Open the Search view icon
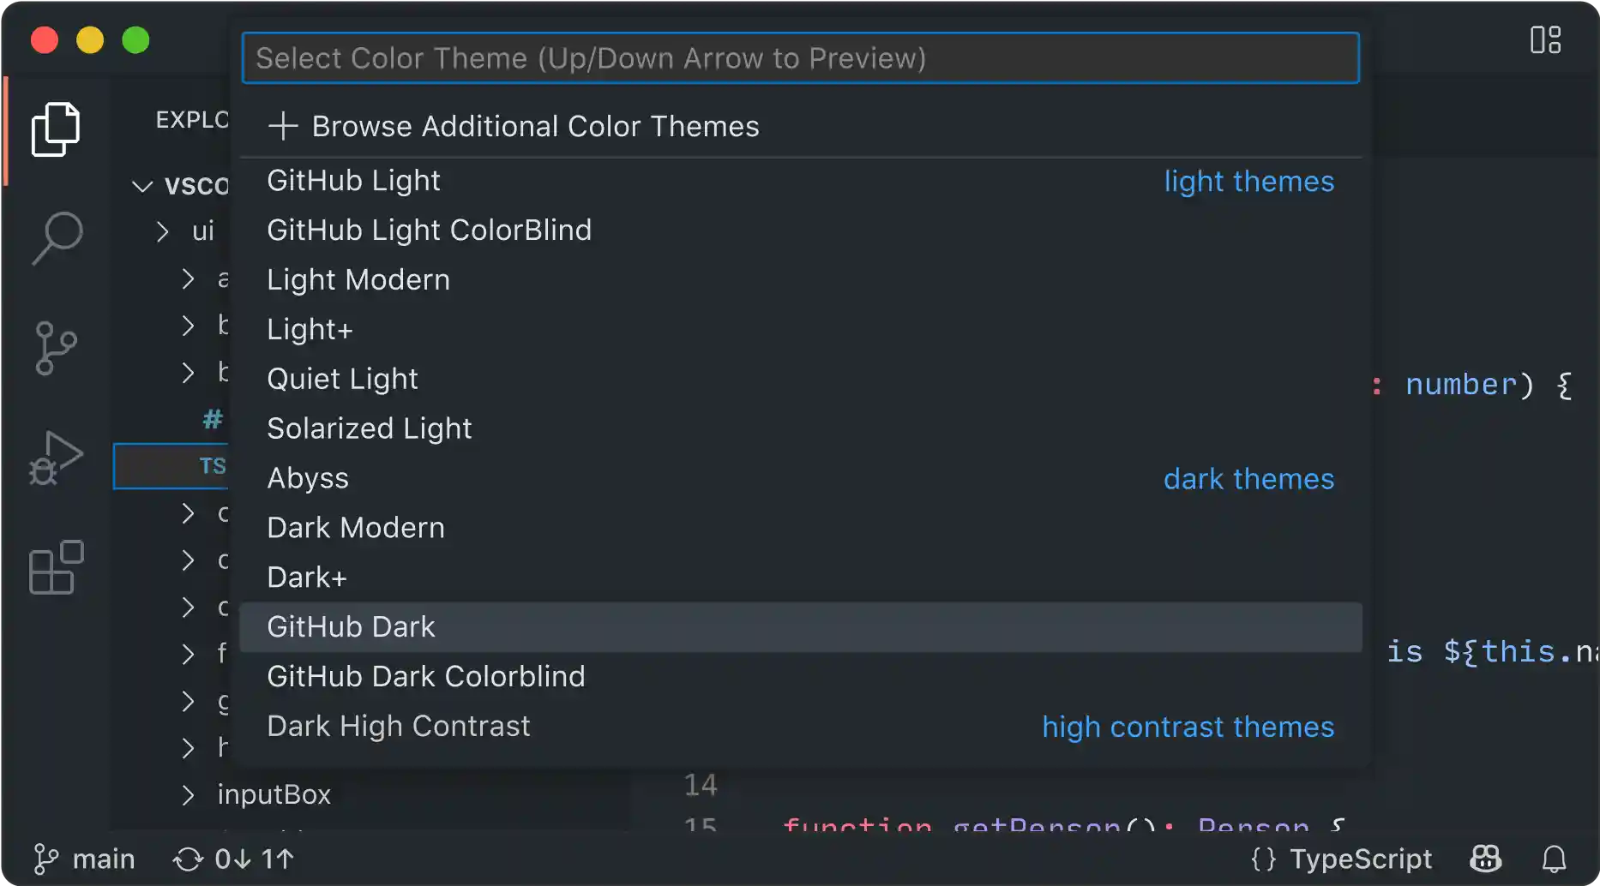Viewport: 1600px width, 886px height. pyautogui.click(x=56, y=238)
